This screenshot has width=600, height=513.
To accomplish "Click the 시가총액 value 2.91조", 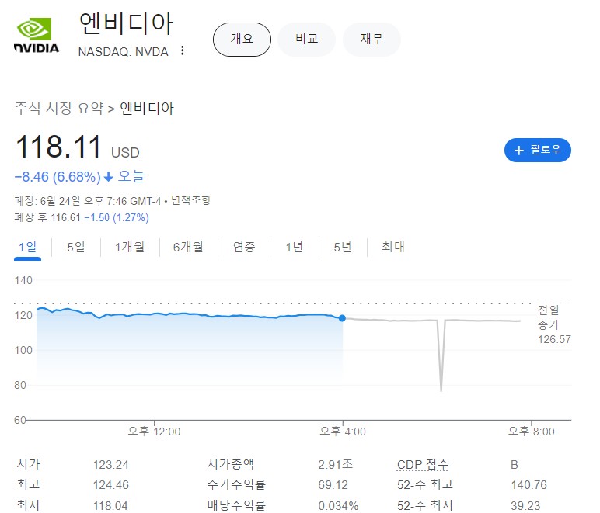I will coord(335,464).
